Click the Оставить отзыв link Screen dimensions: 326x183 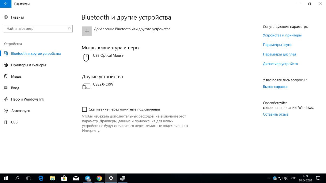(276, 114)
